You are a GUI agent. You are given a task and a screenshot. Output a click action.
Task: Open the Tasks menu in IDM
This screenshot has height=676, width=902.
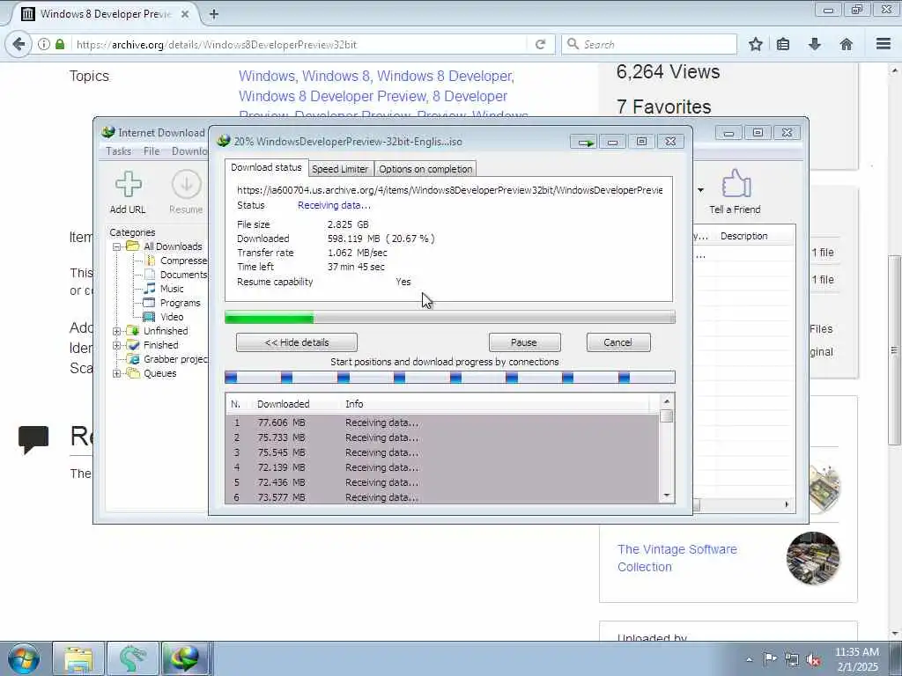119,151
